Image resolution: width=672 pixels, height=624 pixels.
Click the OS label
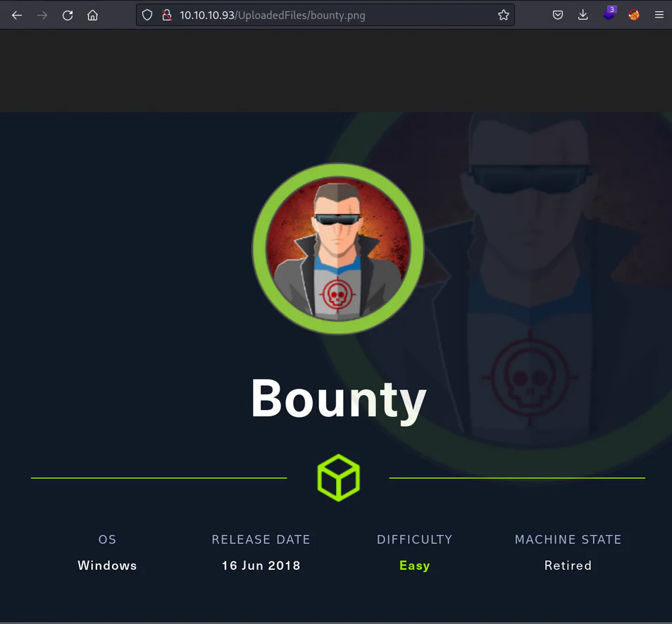click(107, 539)
